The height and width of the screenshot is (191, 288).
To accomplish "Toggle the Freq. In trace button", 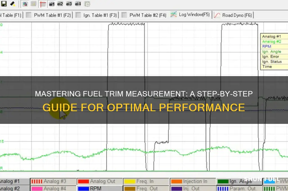I will pos(146,181).
